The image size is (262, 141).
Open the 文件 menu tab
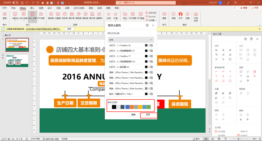tap(4, 8)
